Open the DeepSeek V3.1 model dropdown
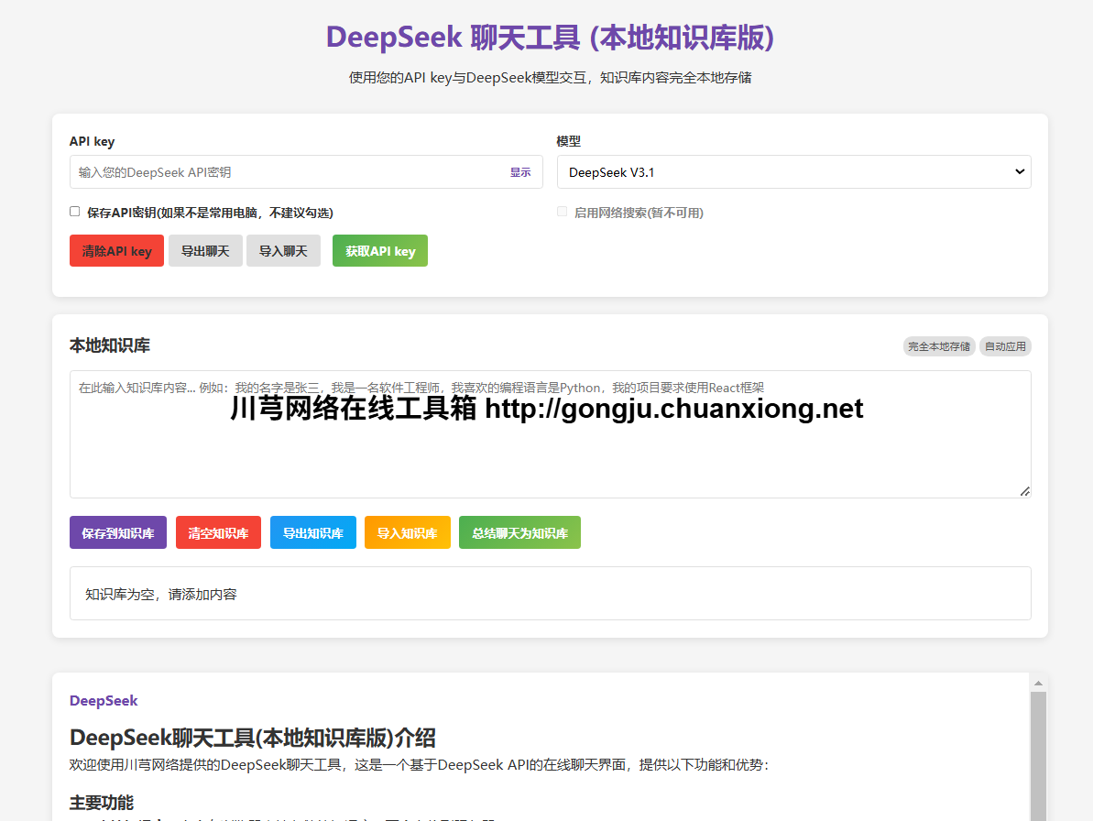Image resolution: width=1093 pixels, height=821 pixels. 794,172
